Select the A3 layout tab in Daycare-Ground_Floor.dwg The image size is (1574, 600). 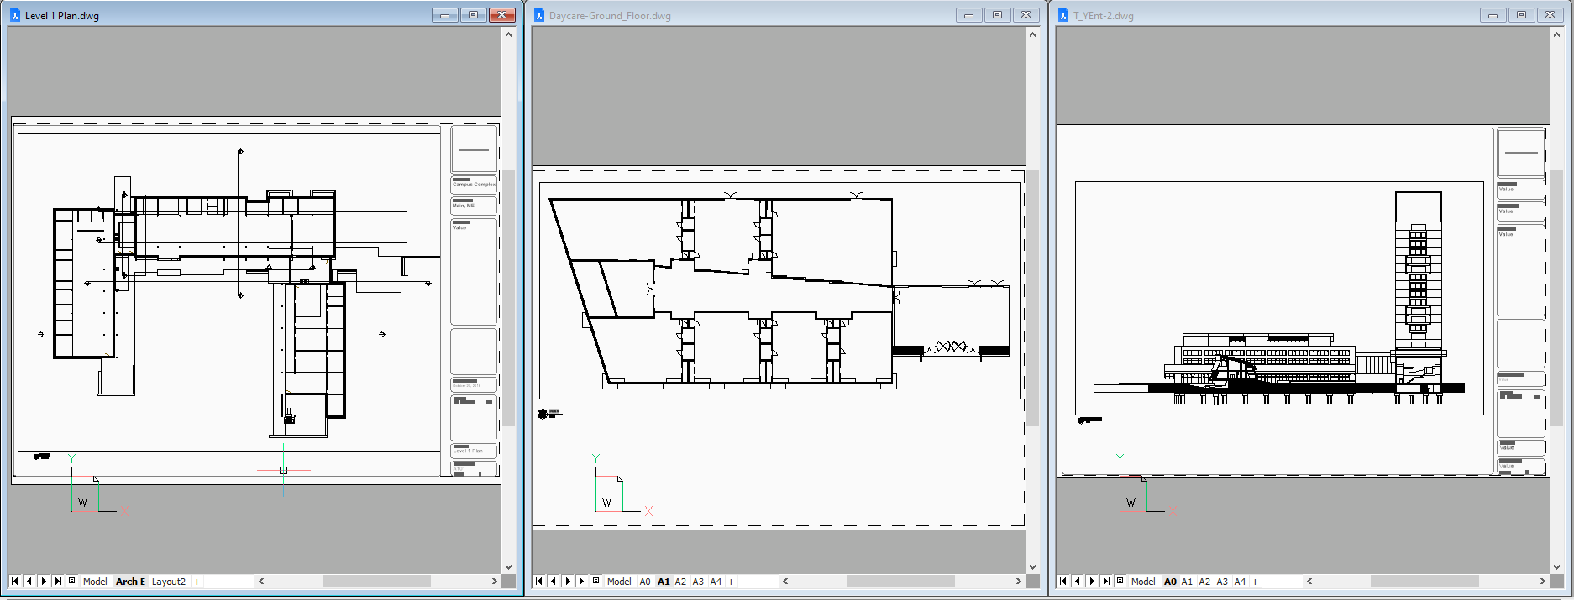698,582
